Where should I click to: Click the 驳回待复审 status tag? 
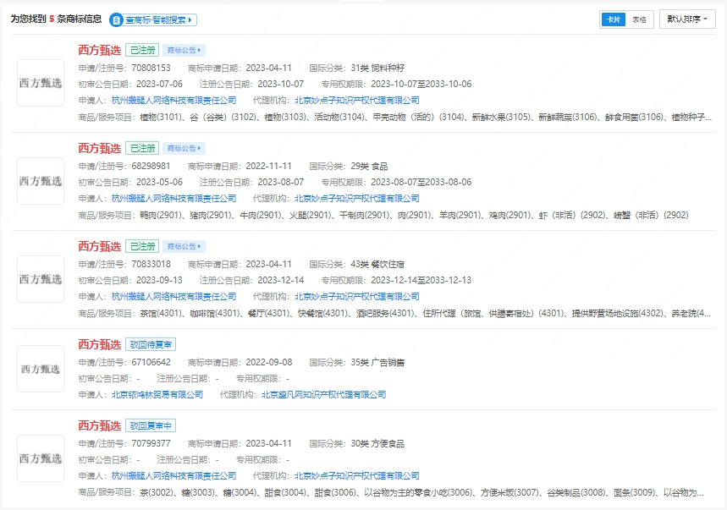151,344
